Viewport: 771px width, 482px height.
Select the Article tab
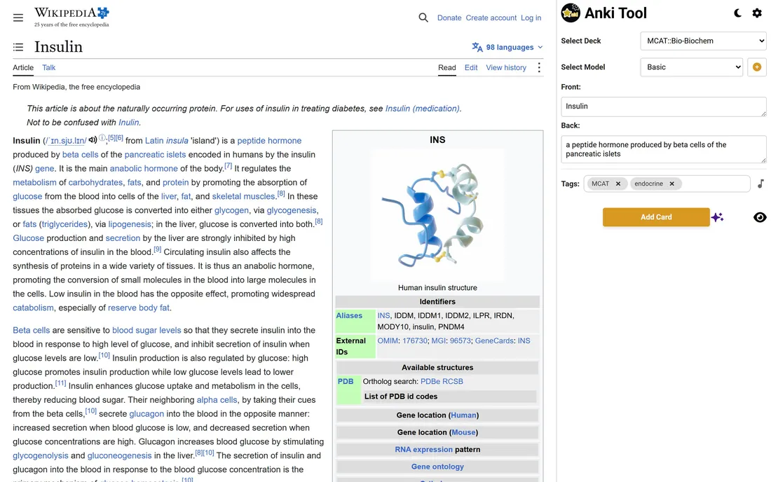(23, 67)
